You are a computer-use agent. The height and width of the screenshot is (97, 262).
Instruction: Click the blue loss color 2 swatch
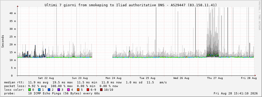[x=49, y=90]
